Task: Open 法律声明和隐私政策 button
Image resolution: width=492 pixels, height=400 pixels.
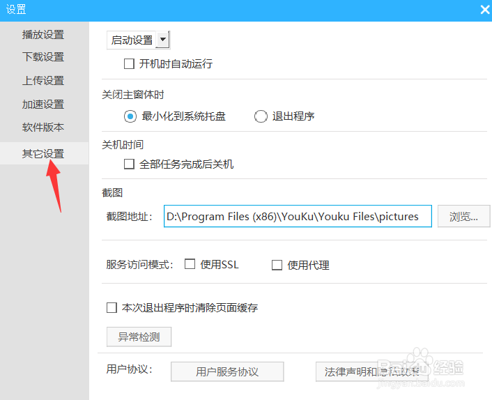Action: click(x=372, y=371)
